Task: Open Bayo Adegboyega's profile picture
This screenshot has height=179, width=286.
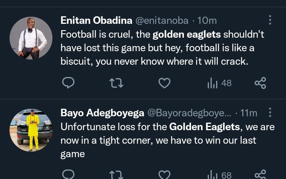Action: pos(31,130)
